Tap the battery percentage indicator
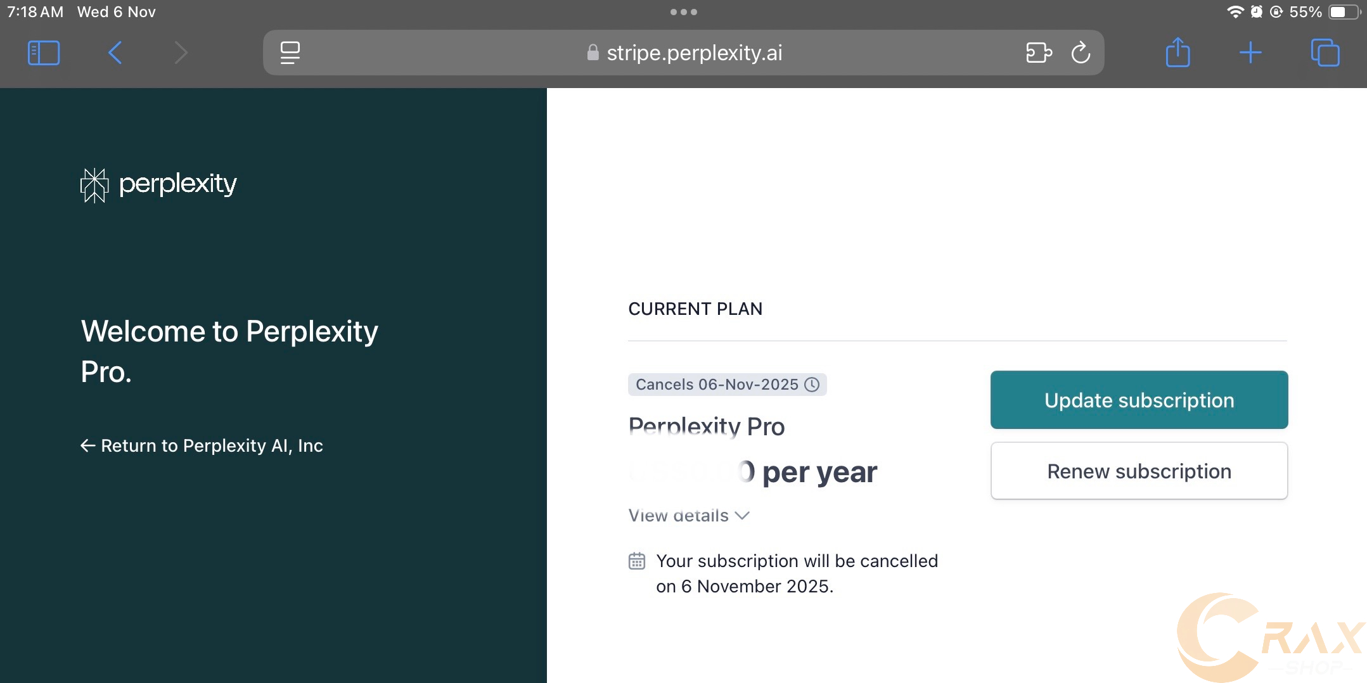Screen dimensions: 1367x683 click(x=1306, y=12)
